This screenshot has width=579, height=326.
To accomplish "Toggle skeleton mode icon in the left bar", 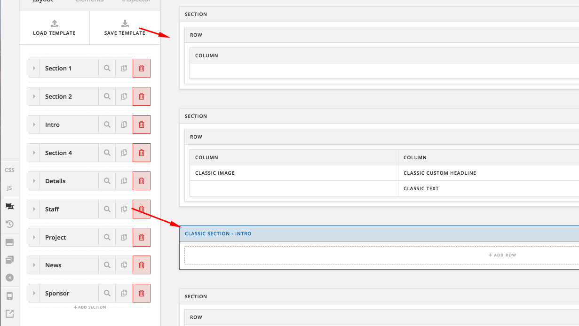I will (x=9, y=206).
